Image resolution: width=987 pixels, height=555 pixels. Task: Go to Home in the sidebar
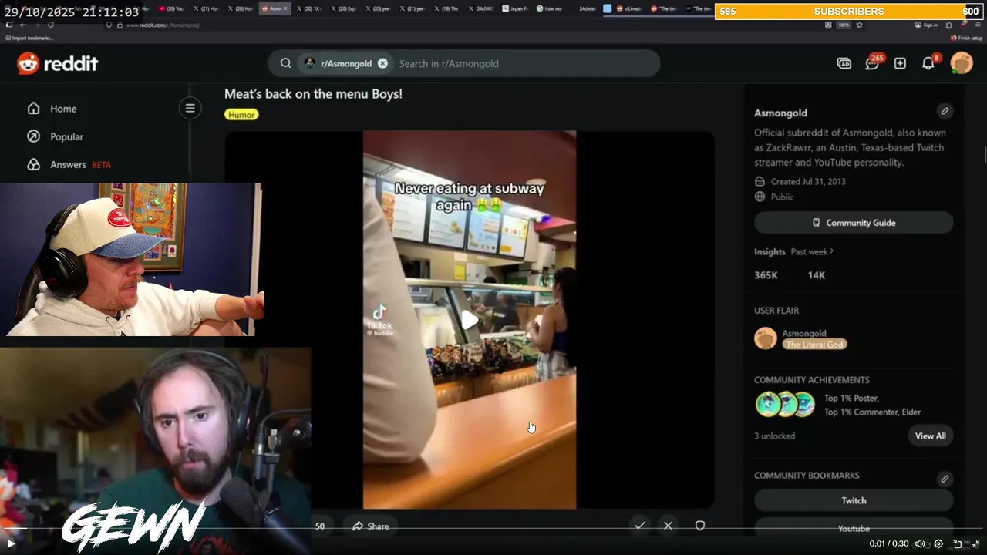(63, 109)
